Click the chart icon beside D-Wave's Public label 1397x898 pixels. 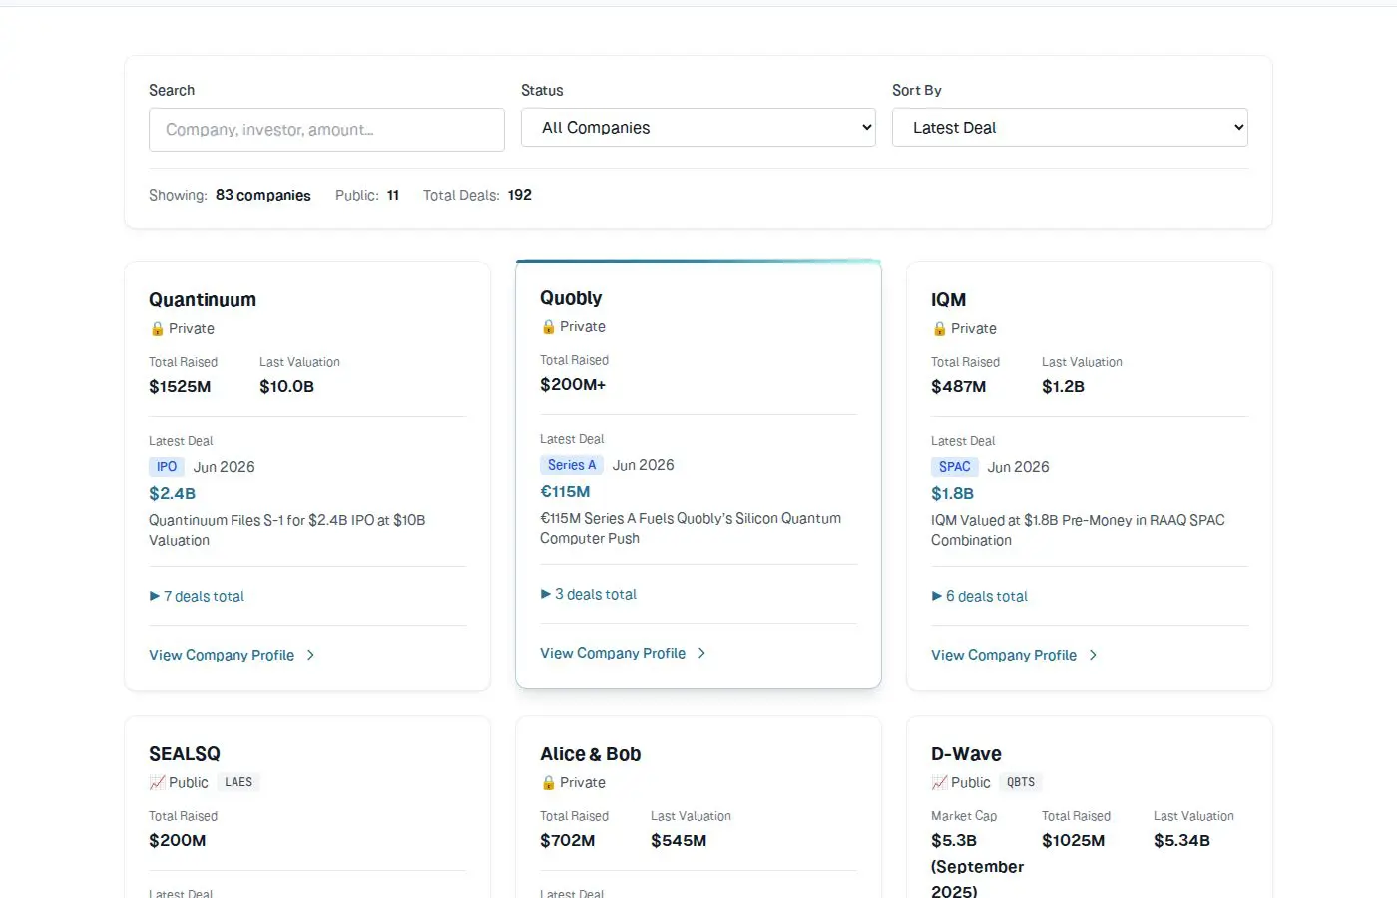tap(939, 782)
